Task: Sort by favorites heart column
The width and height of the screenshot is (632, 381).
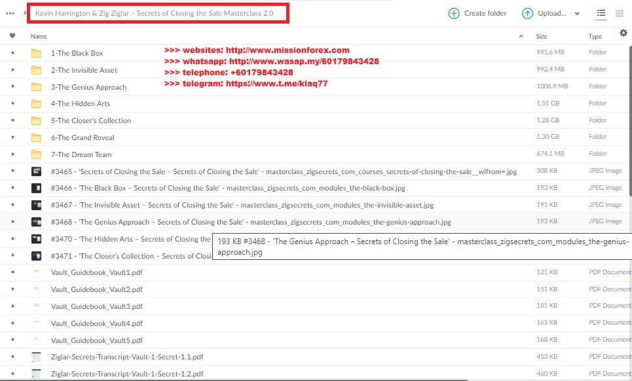Action: click(12, 36)
